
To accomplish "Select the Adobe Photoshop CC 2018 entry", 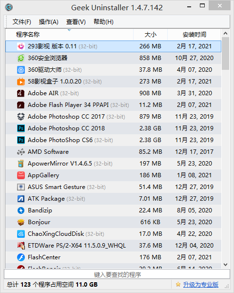I will pyautogui.click(x=66, y=128).
